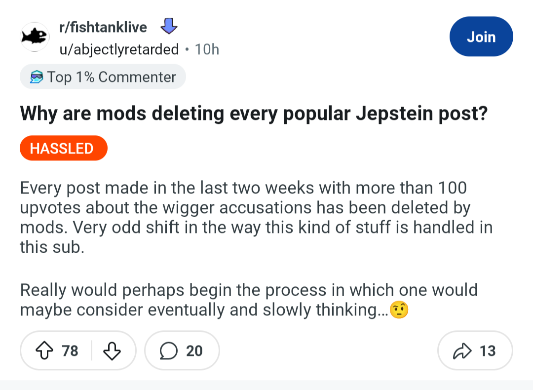The image size is (533, 390).
Task: Open the fishtanklive shark avatar
Action: pyautogui.click(x=35, y=37)
